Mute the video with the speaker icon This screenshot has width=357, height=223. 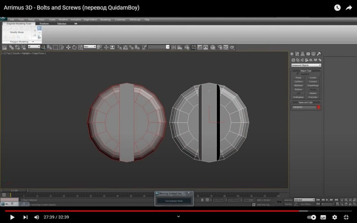[37, 217]
